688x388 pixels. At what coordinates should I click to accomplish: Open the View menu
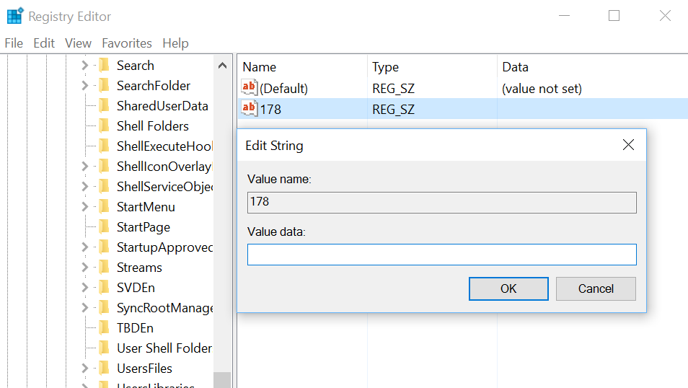point(79,43)
